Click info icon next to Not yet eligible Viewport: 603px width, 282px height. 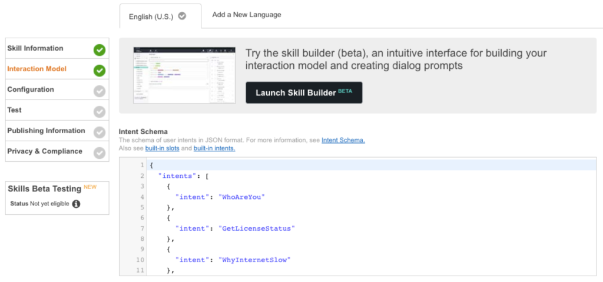(76, 204)
